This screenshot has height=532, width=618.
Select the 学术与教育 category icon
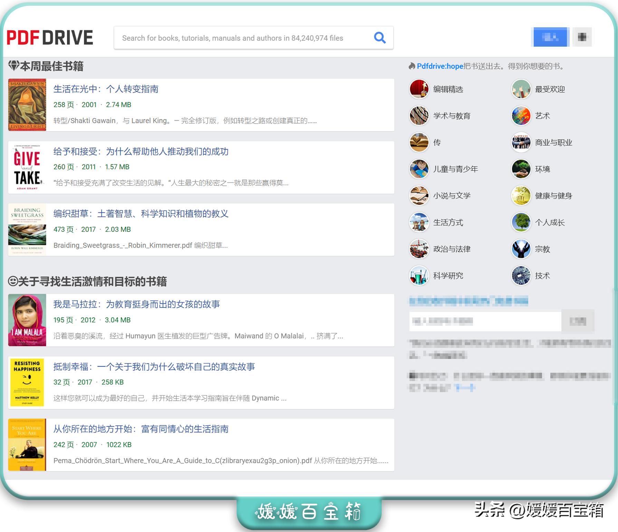(x=419, y=116)
